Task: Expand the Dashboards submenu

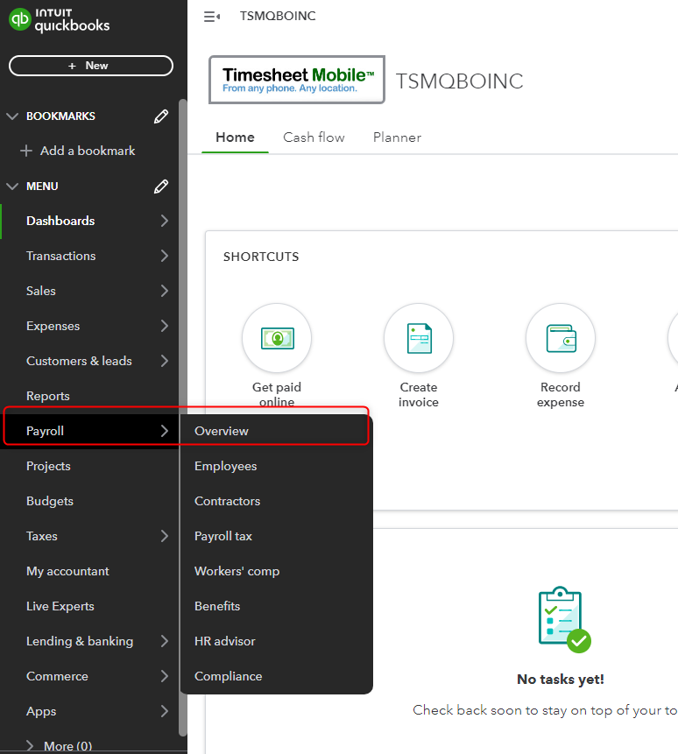Action: (165, 221)
